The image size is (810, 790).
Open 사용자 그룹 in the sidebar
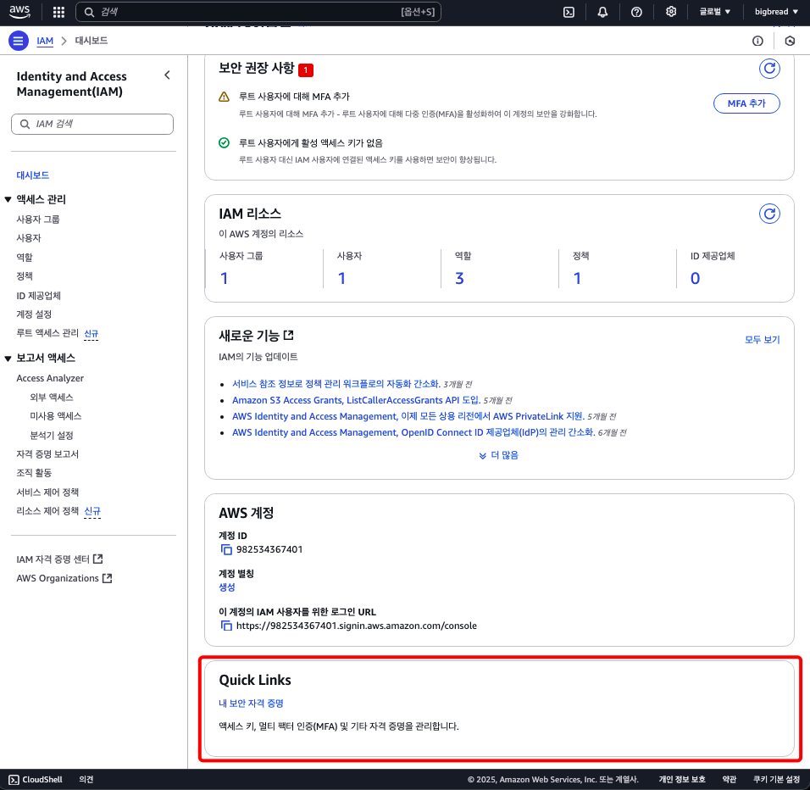tap(38, 219)
